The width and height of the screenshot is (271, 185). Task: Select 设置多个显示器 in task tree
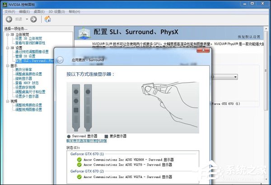(27, 96)
